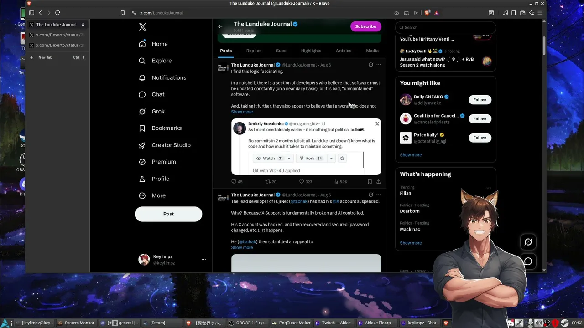Open more options on the FujiNet post
Screen dimensions: 584x328
(x=379, y=195)
